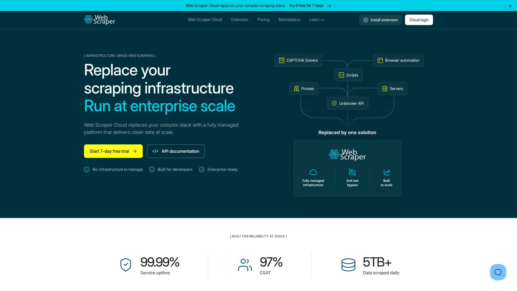The height and width of the screenshot is (291, 517).
Task: Click the check icon beside No infrastructure to manage
Action: (86, 169)
